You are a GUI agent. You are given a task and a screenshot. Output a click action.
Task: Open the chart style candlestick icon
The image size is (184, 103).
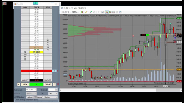click(x=82, y=12)
